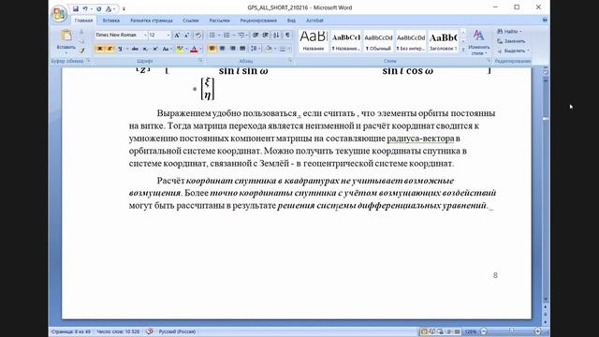Toggle italic formatting (К)
Image resolution: width=599 pixels, height=337 pixels.
tap(110, 49)
